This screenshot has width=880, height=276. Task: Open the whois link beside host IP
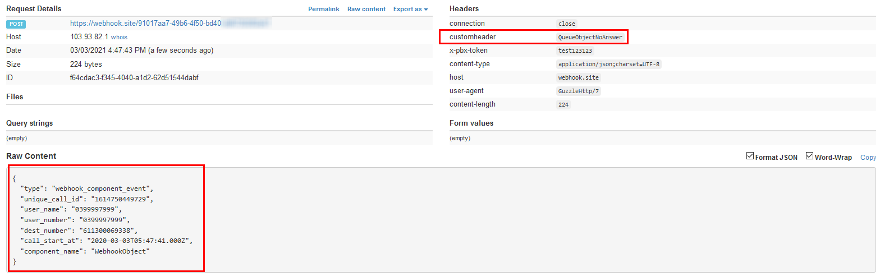coord(119,37)
